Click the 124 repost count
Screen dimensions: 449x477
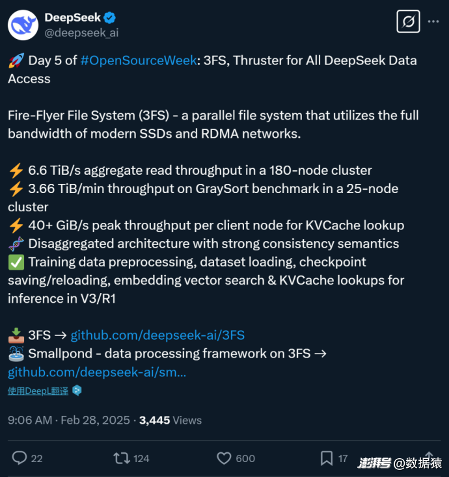pos(141,459)
